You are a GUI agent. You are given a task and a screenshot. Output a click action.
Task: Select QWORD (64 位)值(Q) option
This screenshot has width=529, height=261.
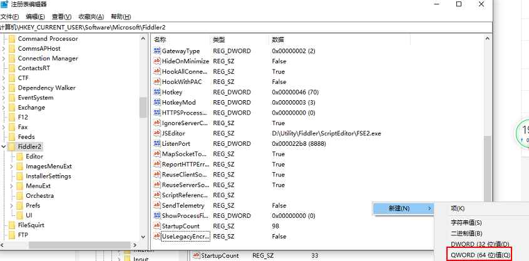(x=480, y=255)
